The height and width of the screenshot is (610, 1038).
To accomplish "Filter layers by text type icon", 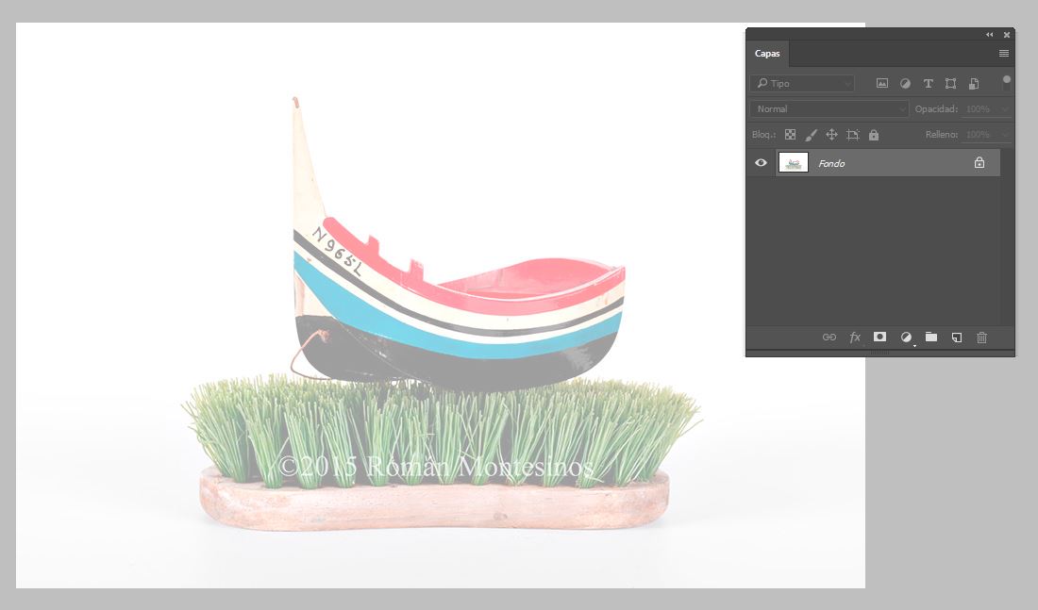I will coord(928,84).
